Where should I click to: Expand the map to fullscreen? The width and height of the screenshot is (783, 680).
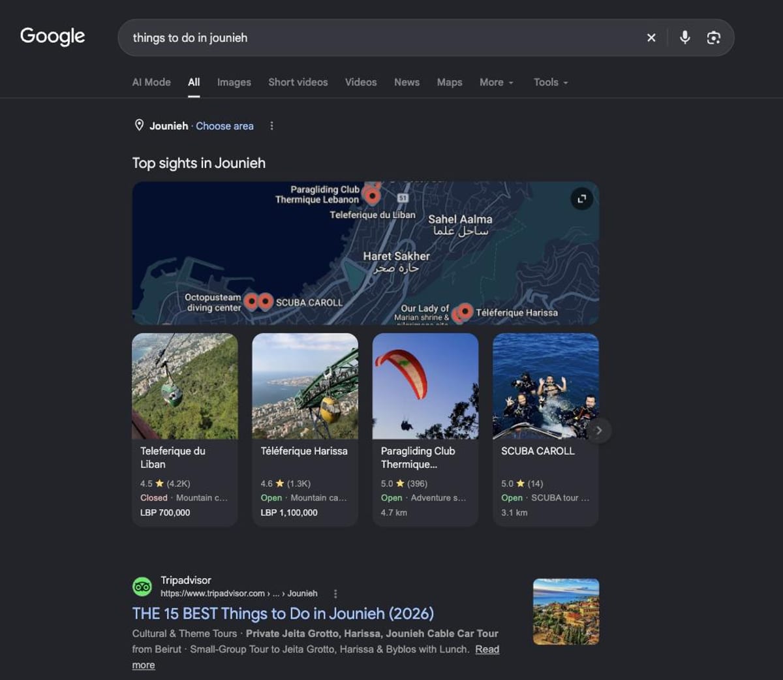(582, 199)
